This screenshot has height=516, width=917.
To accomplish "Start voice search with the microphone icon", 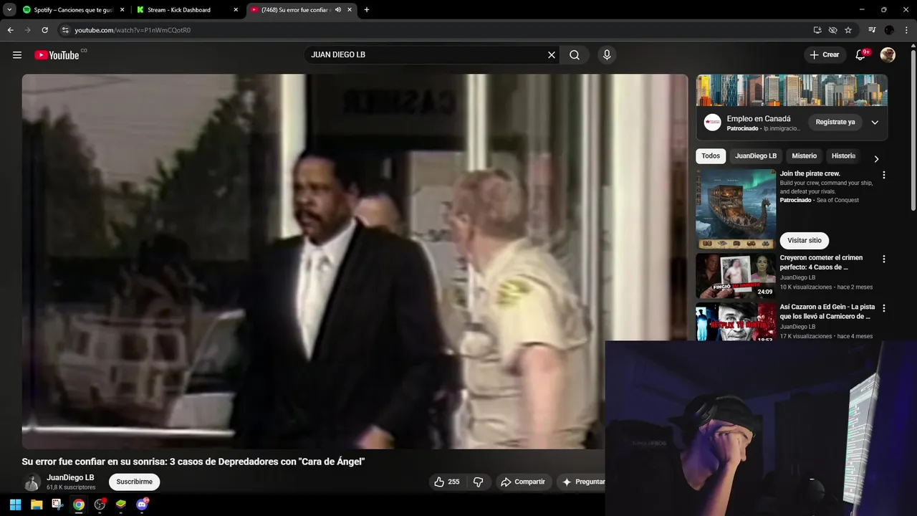I will click(x=607, y=55).
